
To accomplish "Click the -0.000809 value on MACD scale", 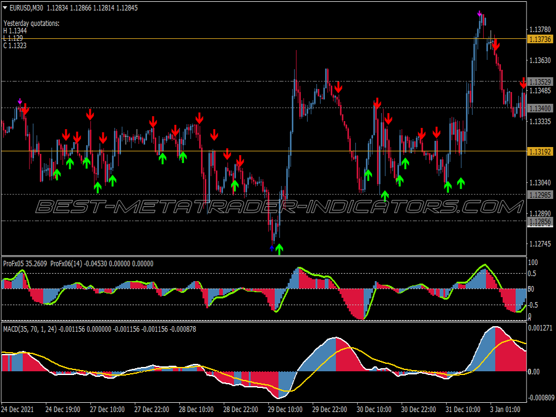I will pyautogui.click(x=541, y=398).
